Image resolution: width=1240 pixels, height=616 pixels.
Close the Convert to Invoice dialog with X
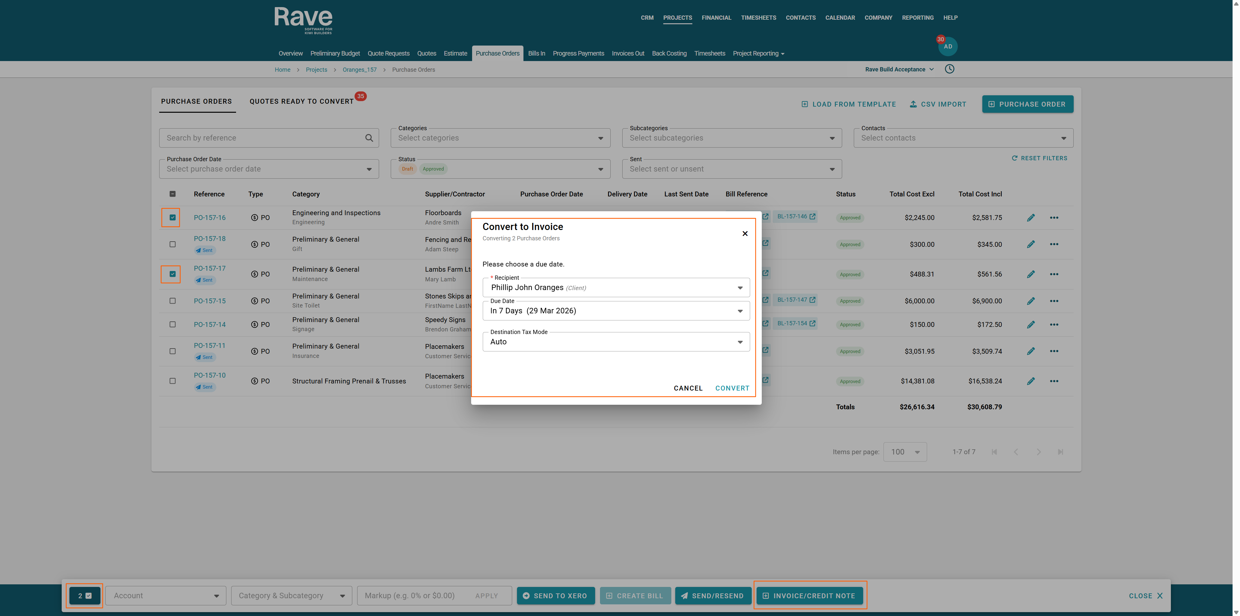(745, 234)
